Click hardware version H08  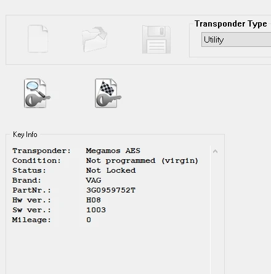click(x=94, y=200)
